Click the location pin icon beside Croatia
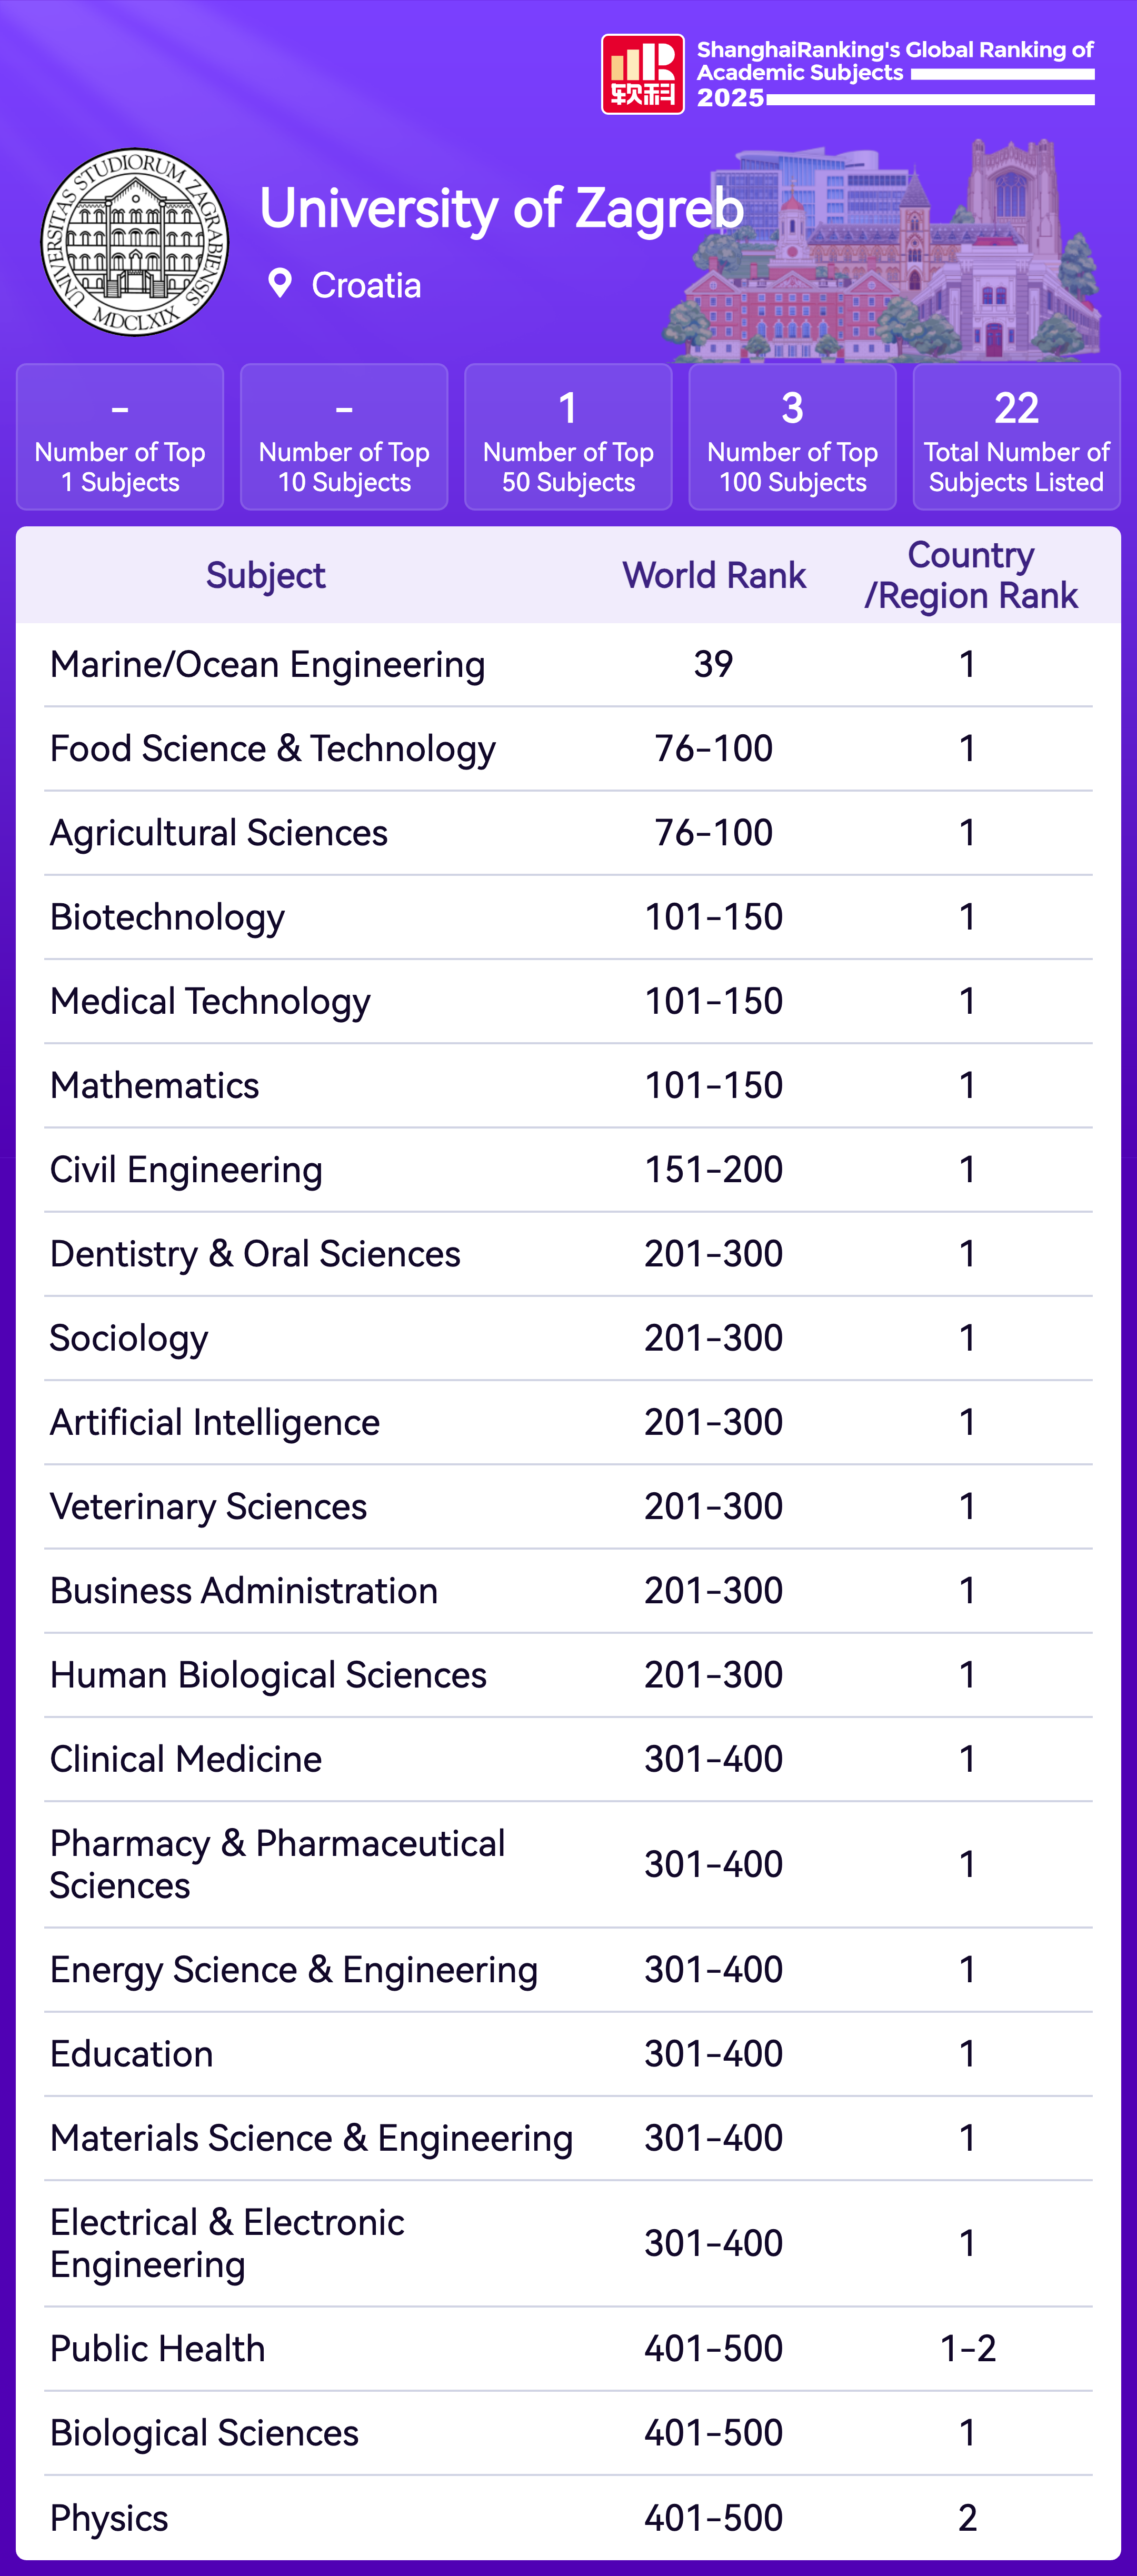 pos(280,284)
